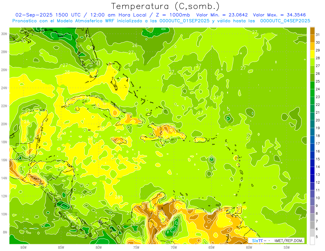Click the 80W longitude axis label
This screenshot has width=325, height=251.
tap(99, 247)
